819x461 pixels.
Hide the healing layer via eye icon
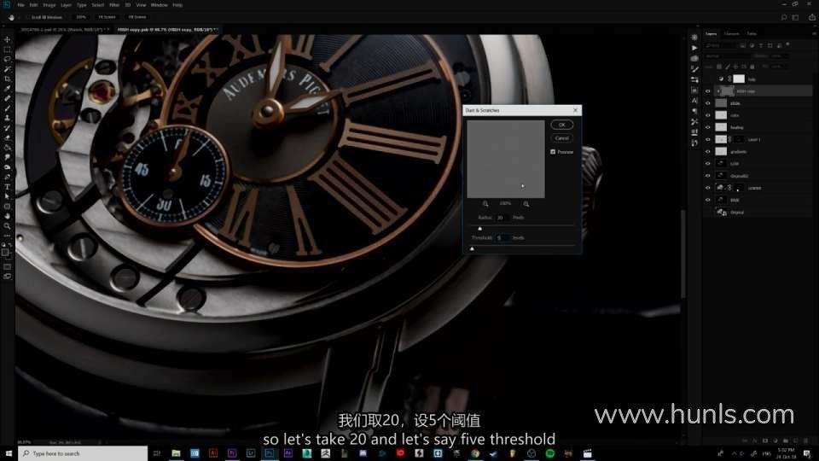[708, 127]
